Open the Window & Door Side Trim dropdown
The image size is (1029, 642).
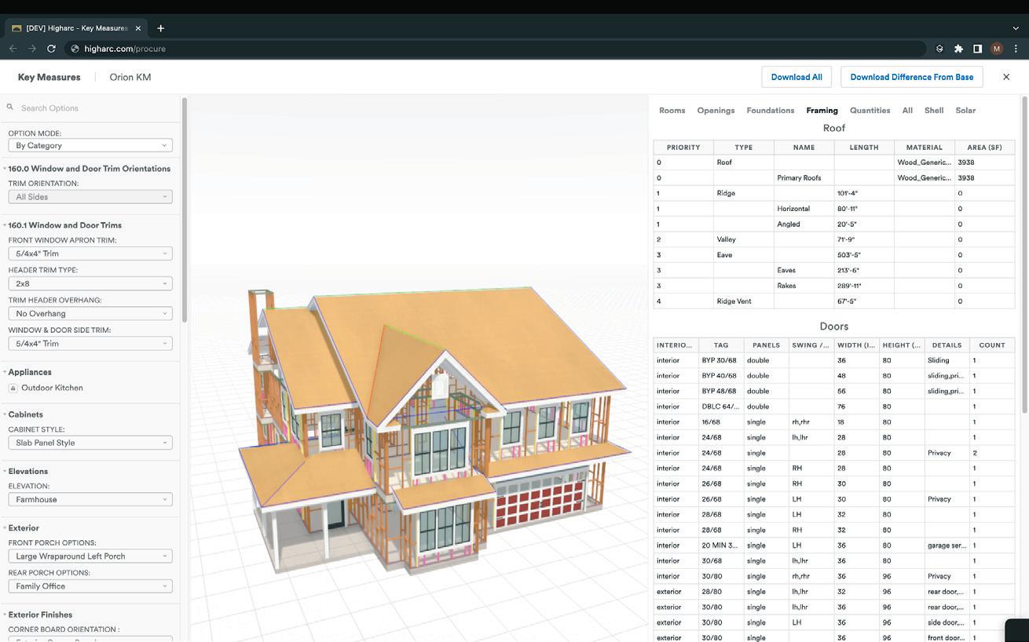point(90,343)
